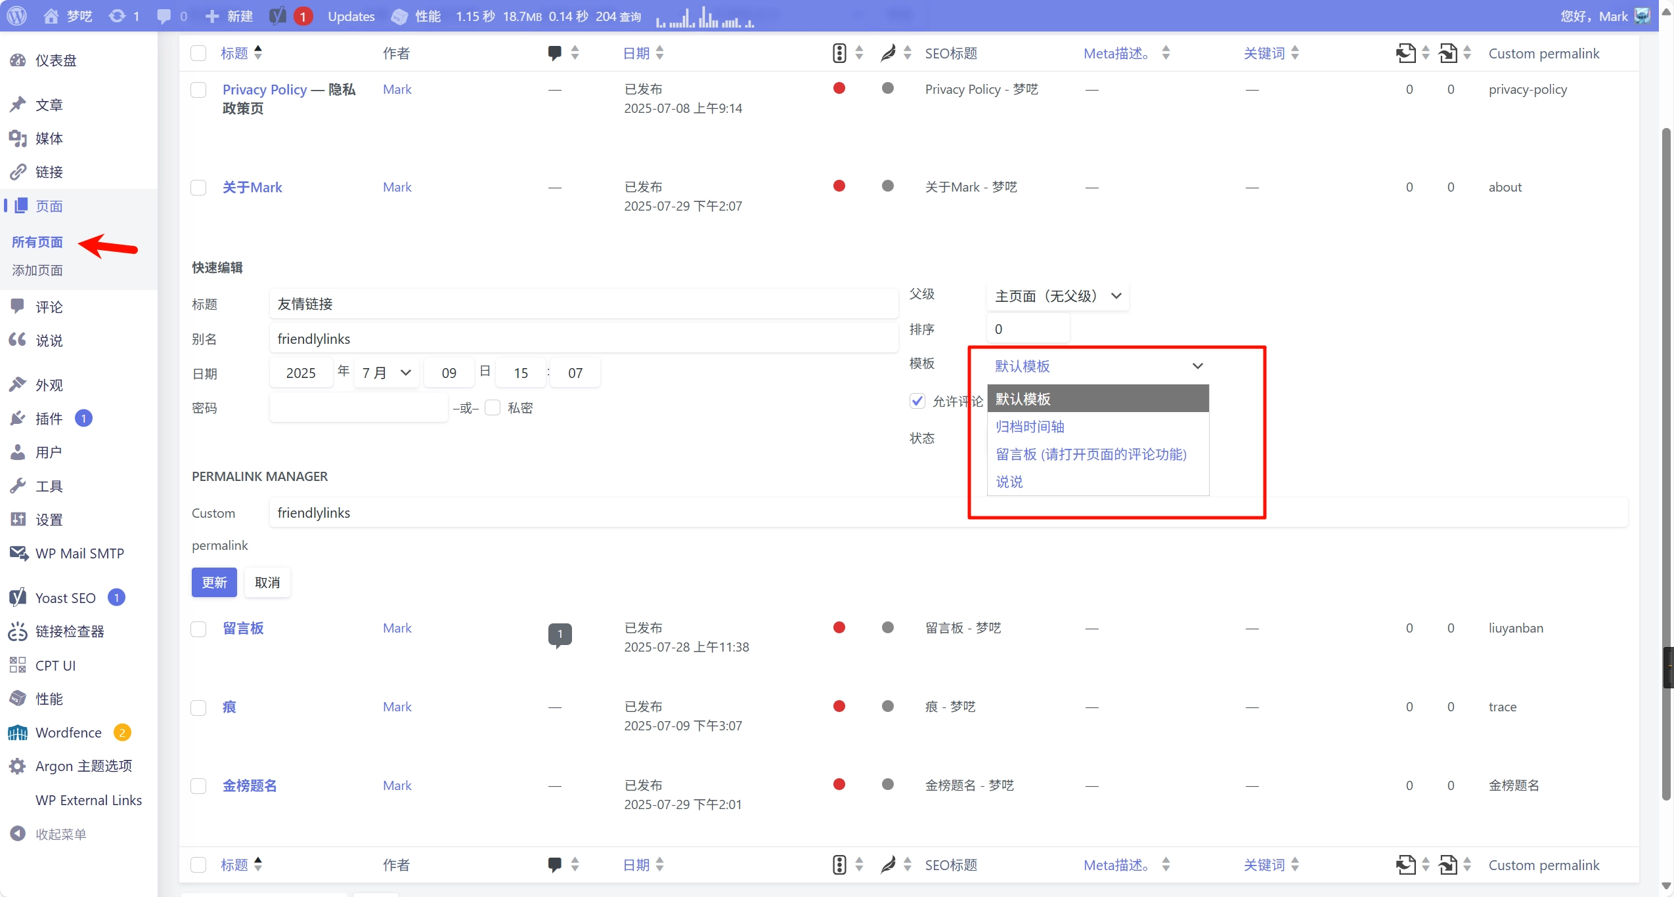Check the Privacy Policy row checkbox
This screenshot has height=897, width=1674.
click(x=198, y=90)
